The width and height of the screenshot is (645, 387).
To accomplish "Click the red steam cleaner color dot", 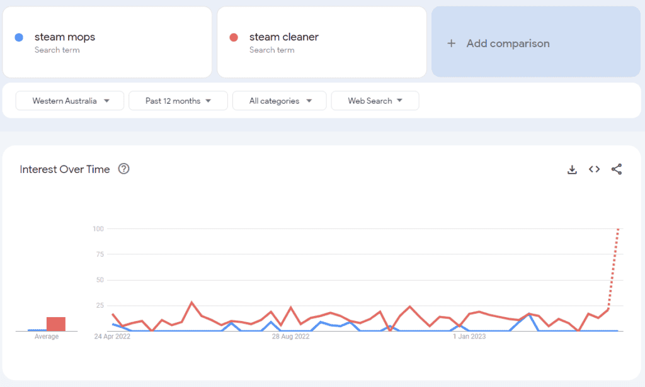I will (x=234, y=37).
